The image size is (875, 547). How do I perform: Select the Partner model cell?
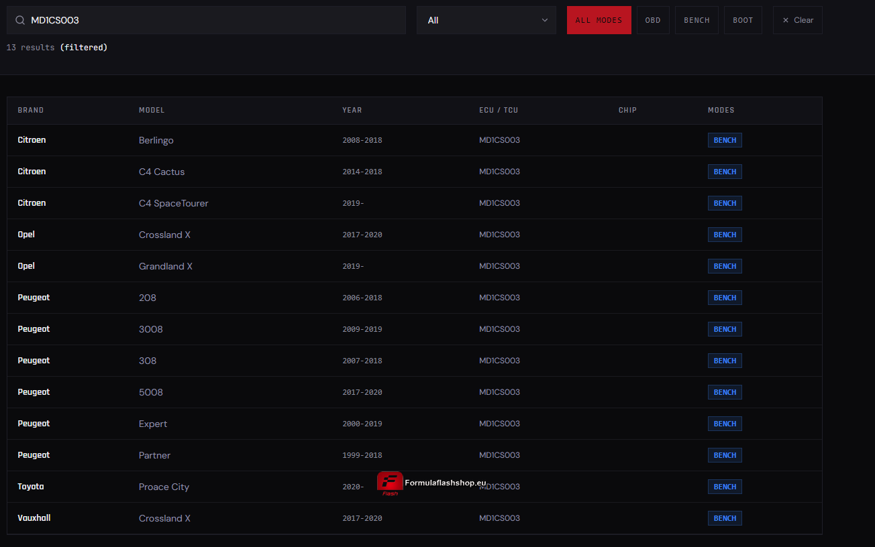155,455
